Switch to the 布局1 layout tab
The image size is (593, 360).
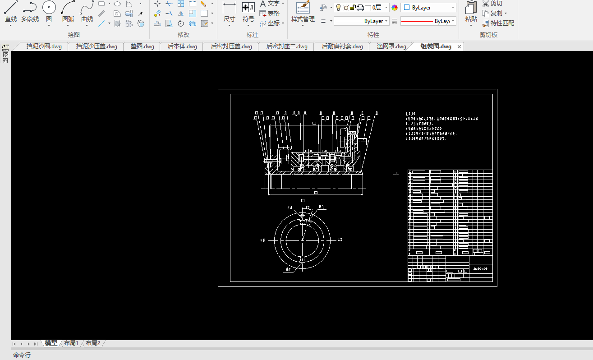click(71, 343)
